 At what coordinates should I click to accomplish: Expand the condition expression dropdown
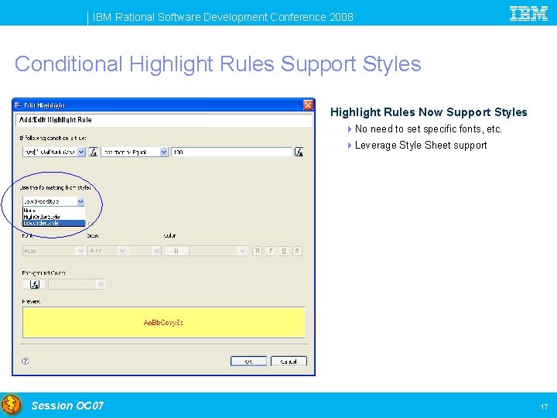point(81,152)
